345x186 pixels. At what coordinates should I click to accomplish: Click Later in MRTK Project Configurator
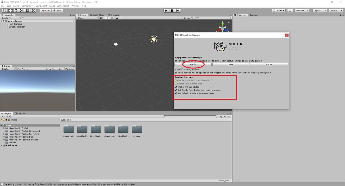click(x=230, y=64)
